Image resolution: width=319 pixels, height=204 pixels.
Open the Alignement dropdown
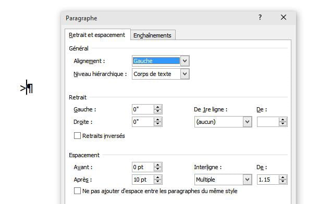click(185, 61)
